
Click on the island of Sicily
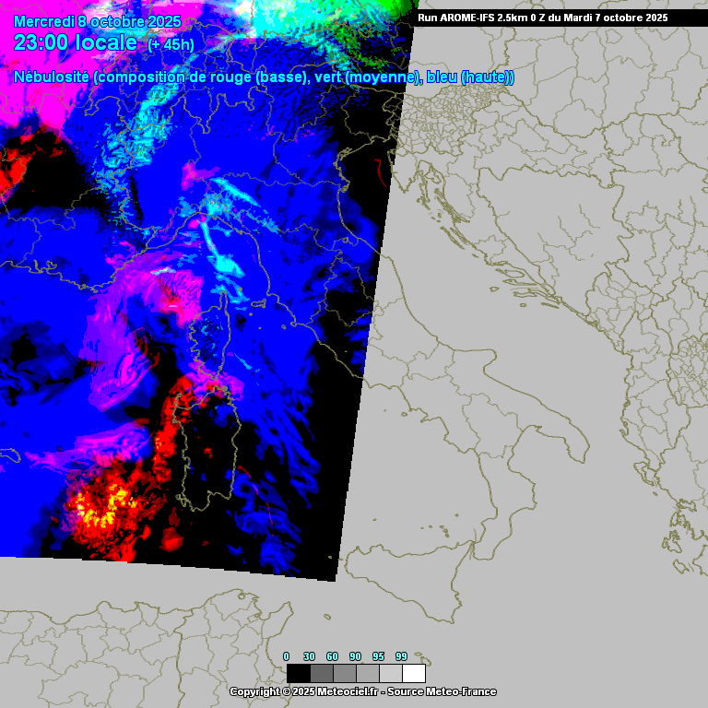tap(406, 581)
